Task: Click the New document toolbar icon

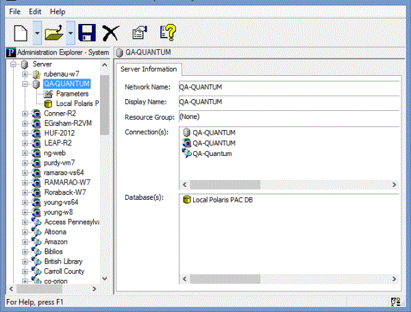Action: 20,32
